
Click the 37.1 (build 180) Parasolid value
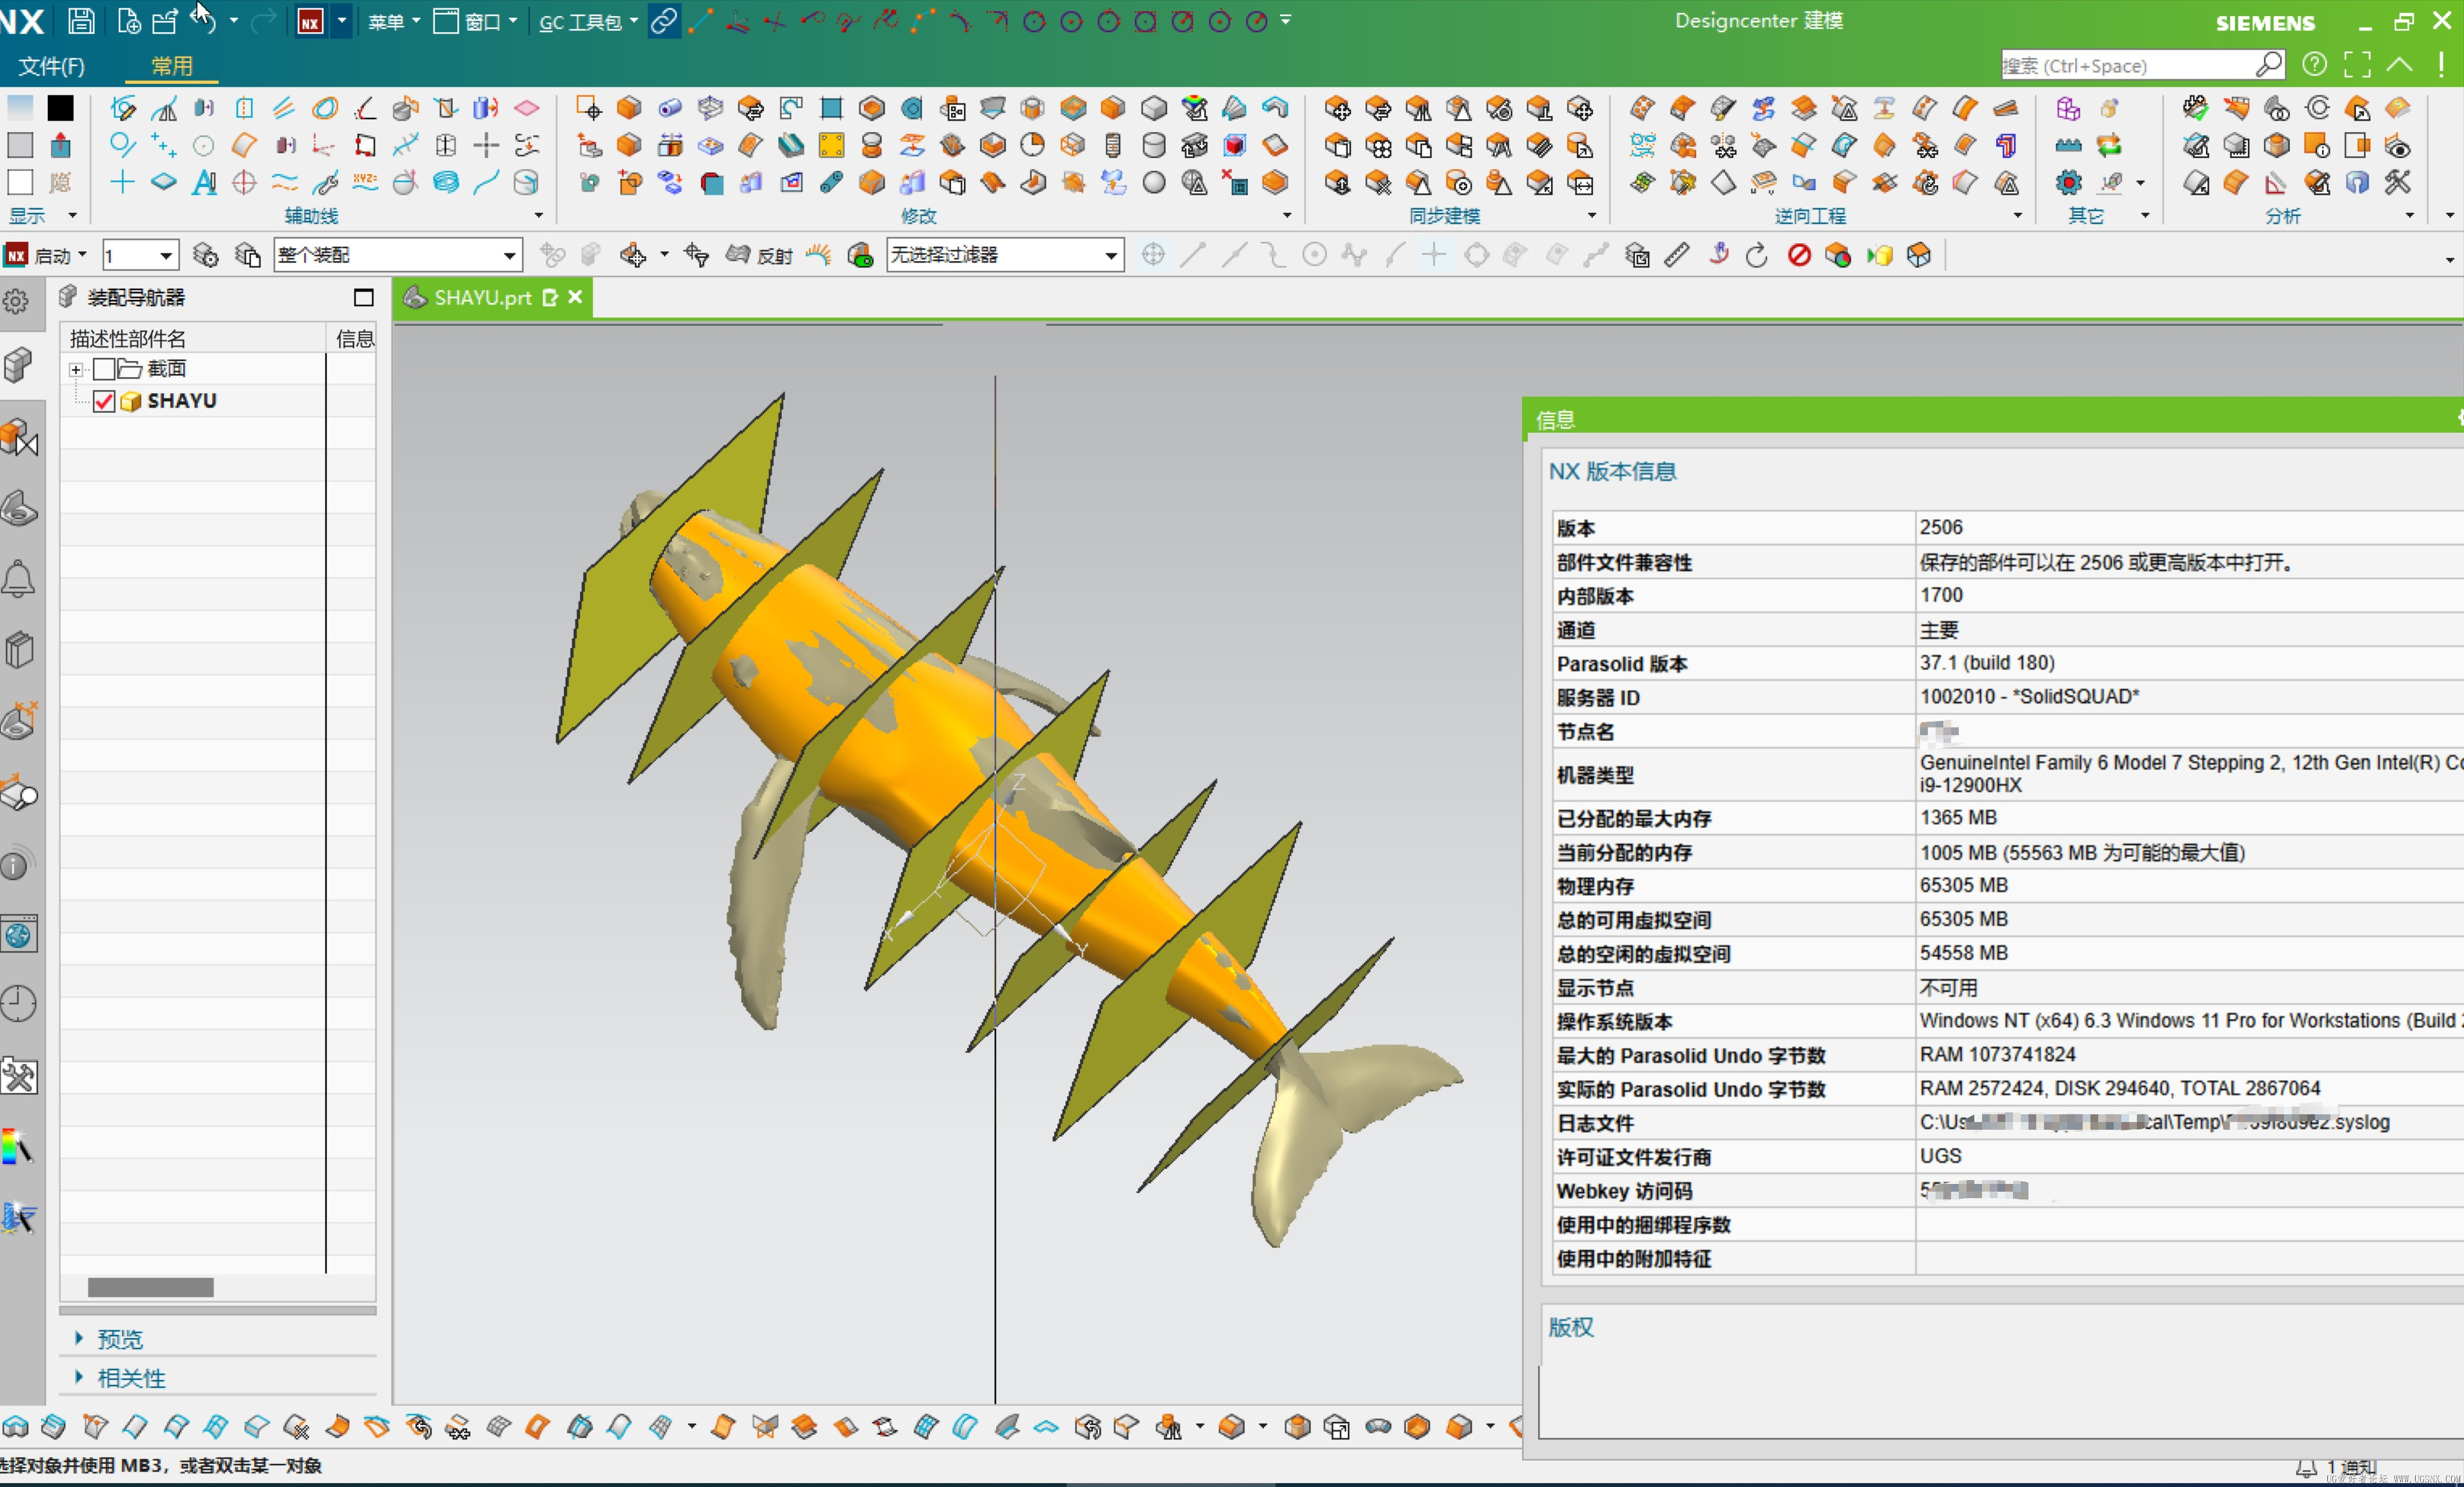pyautogui.click(x=1986, y=662)
